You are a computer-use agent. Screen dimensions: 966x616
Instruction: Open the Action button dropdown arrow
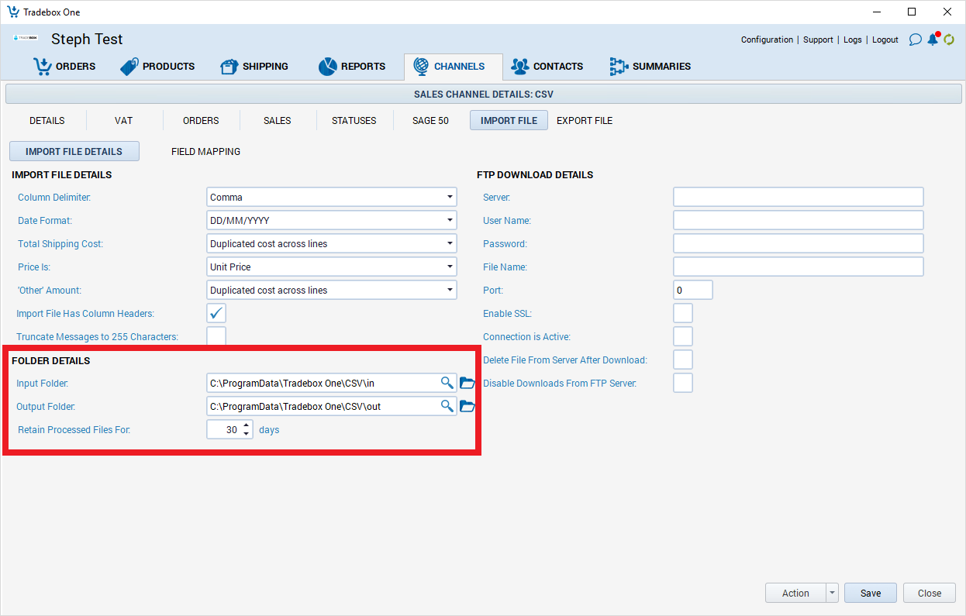click(833, 593)
